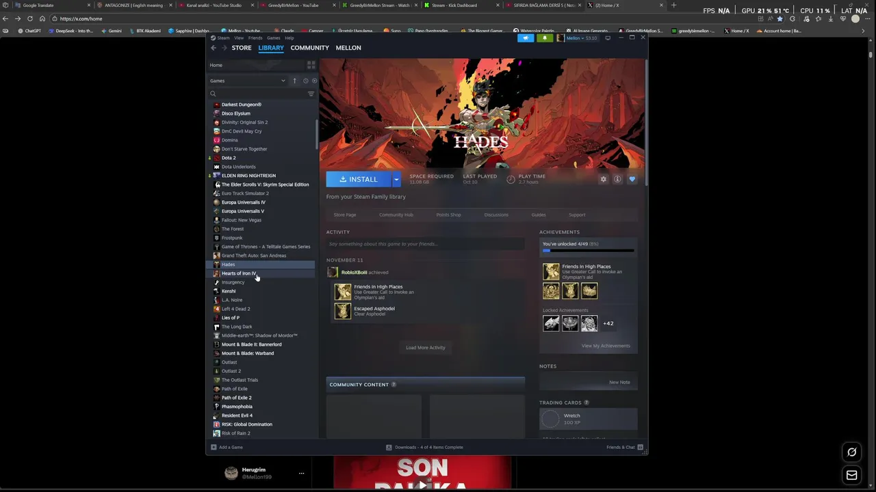The width and height of the screenshot is (876, 492).
Task: Open Hades Store Page link
Action: click(x=345, y=215)
